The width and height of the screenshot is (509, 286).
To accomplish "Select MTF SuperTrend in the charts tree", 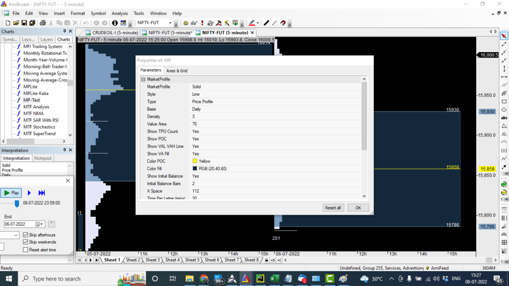I will [39, 134].
